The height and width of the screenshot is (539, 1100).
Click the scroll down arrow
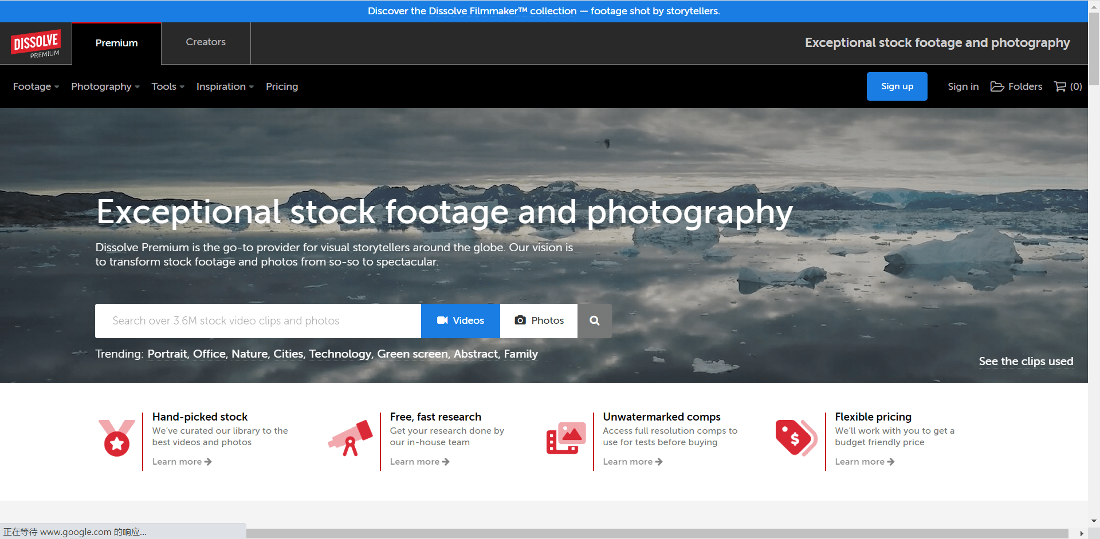(x=1094, y=521)
